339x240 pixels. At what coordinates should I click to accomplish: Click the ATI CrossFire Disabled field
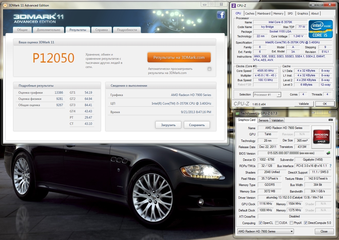[294, 216]
